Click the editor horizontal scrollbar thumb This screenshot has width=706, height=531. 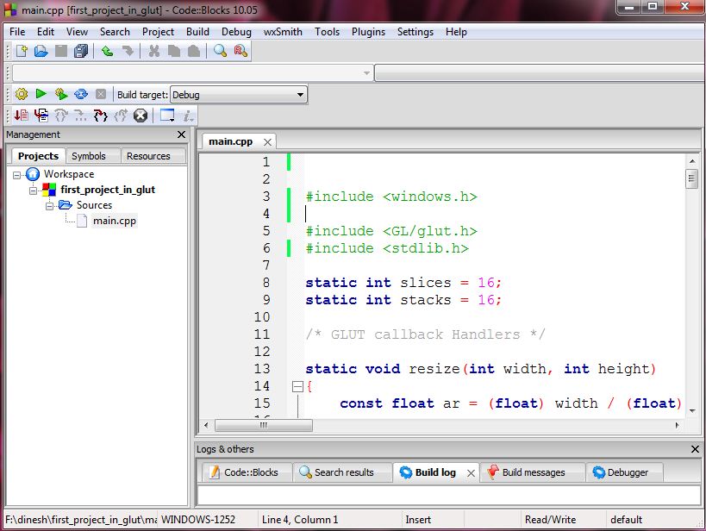(x=264, y=425)
